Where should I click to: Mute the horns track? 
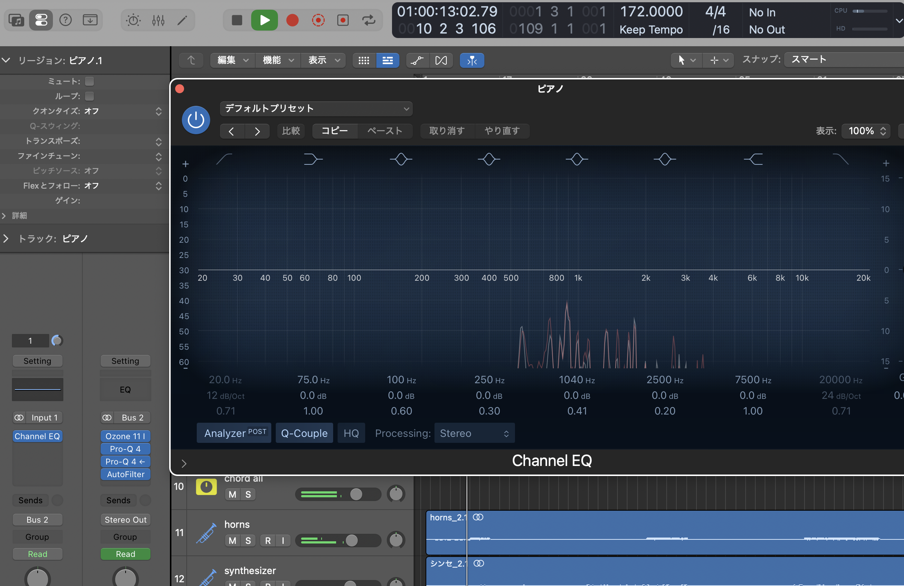tap(233, 541)
